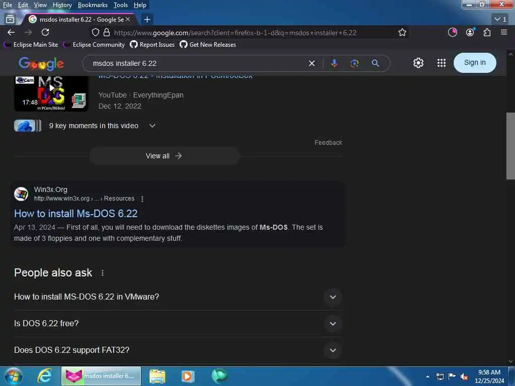Click the Firefox taskbar button

[101, 376]
